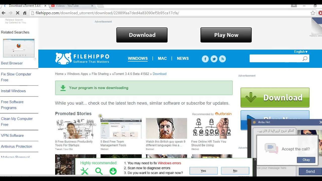The height and width of the screenshot is (181, 322).
Task: Click the green download arrow icon in the notice
Action: pyautogui.click(x=63, y=88)
